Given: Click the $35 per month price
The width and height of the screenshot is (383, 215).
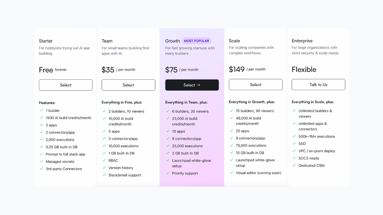Looking at the screenshot, I should (x=118, y=70).
